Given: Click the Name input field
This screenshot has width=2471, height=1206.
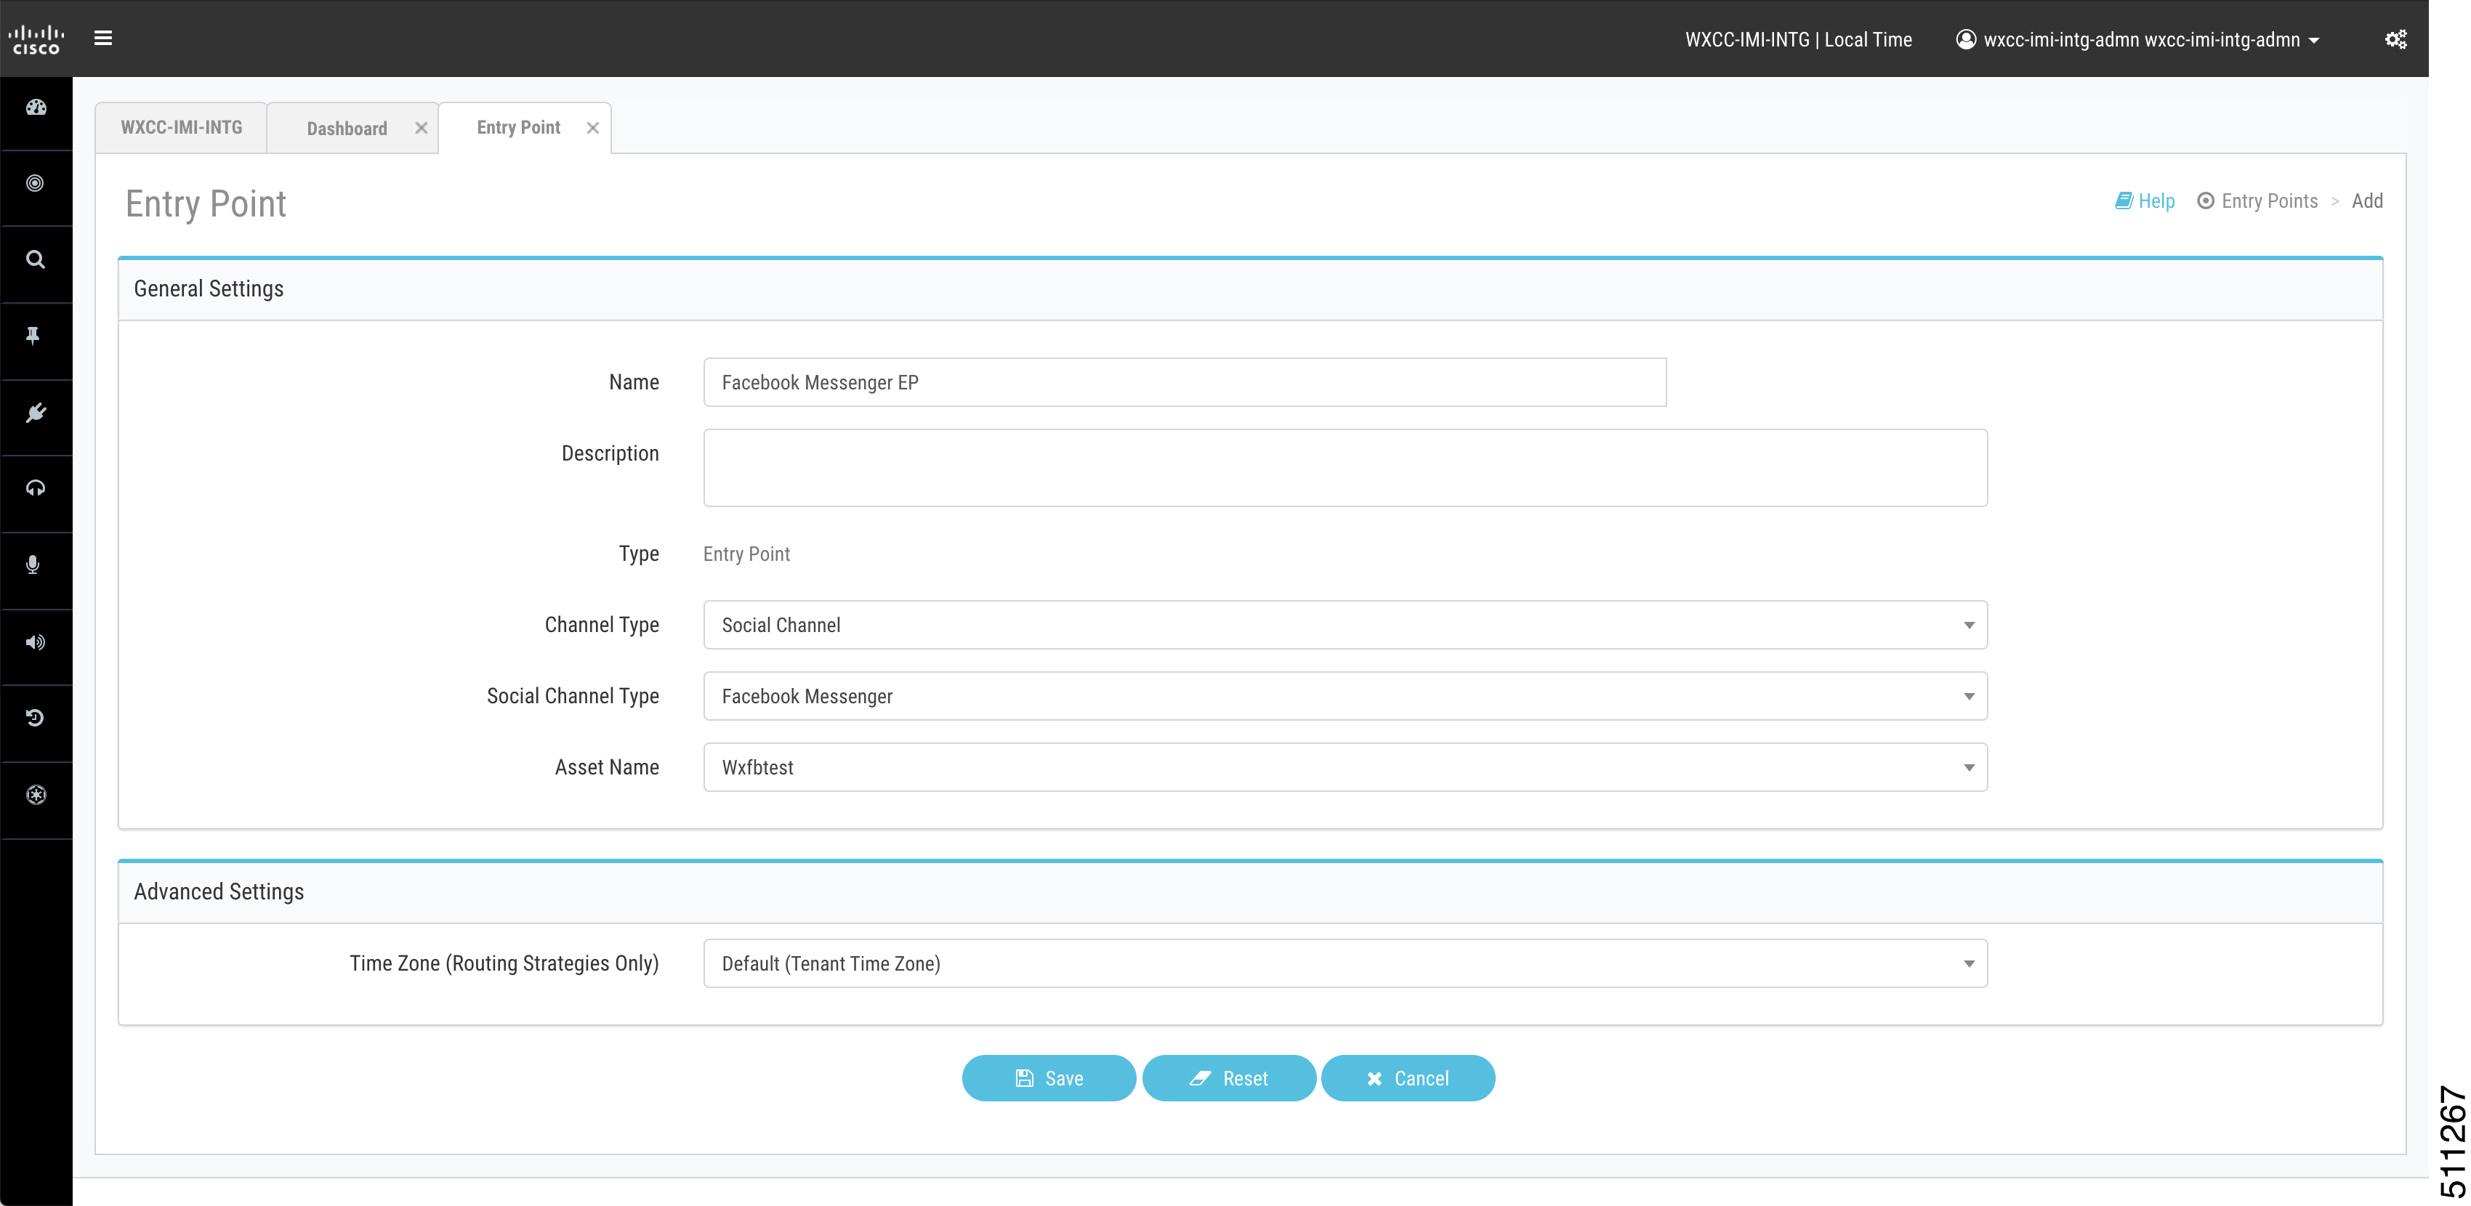Looking at the screenshot, I should pyautogui.click(x=1185, y=383).
